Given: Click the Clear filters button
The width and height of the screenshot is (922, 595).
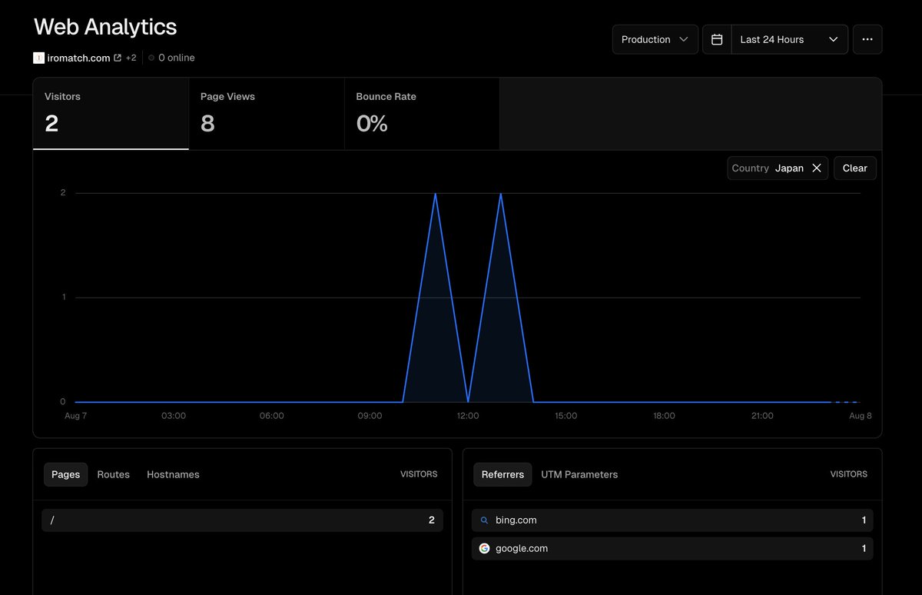Looking at the screenshot, I should click(x=855, y=168).
